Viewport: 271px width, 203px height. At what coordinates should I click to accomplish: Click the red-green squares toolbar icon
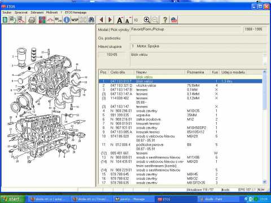click(42, 20)
